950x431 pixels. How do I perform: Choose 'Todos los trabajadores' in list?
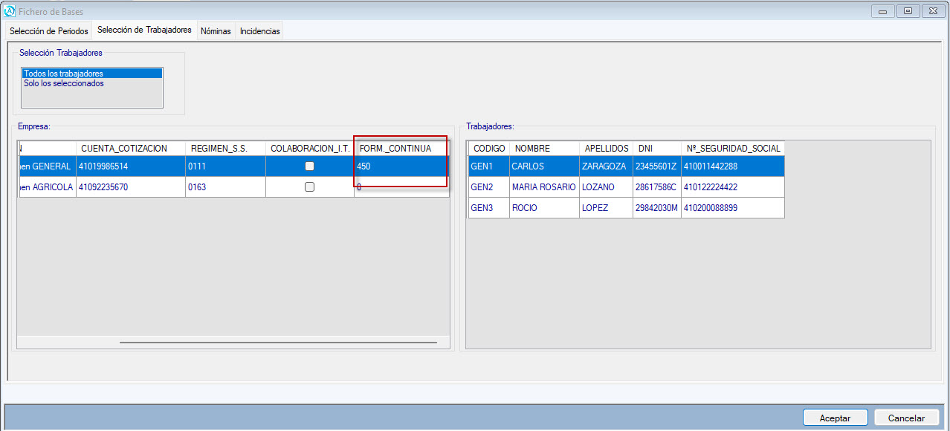pos(91,74)
